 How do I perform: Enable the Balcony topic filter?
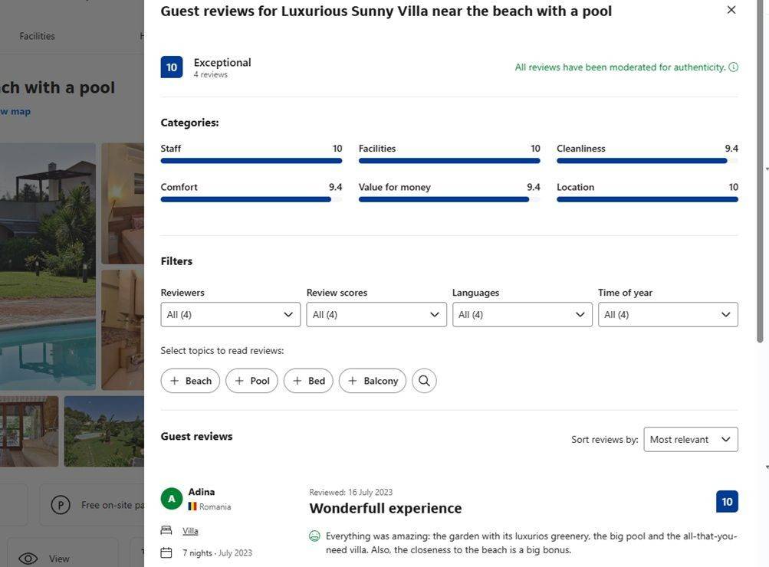pos(373,381)
